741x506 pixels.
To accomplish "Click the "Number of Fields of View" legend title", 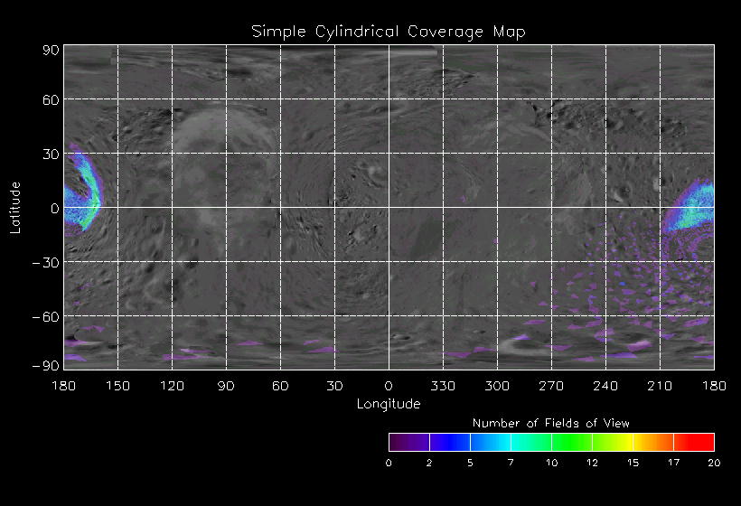I will point(551,423).
